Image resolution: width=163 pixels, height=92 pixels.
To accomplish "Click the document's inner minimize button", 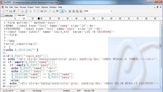I will 155,7.
